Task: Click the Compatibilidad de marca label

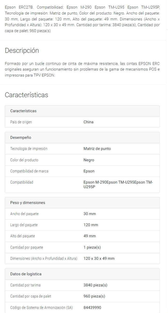Action: coord(28,171)
